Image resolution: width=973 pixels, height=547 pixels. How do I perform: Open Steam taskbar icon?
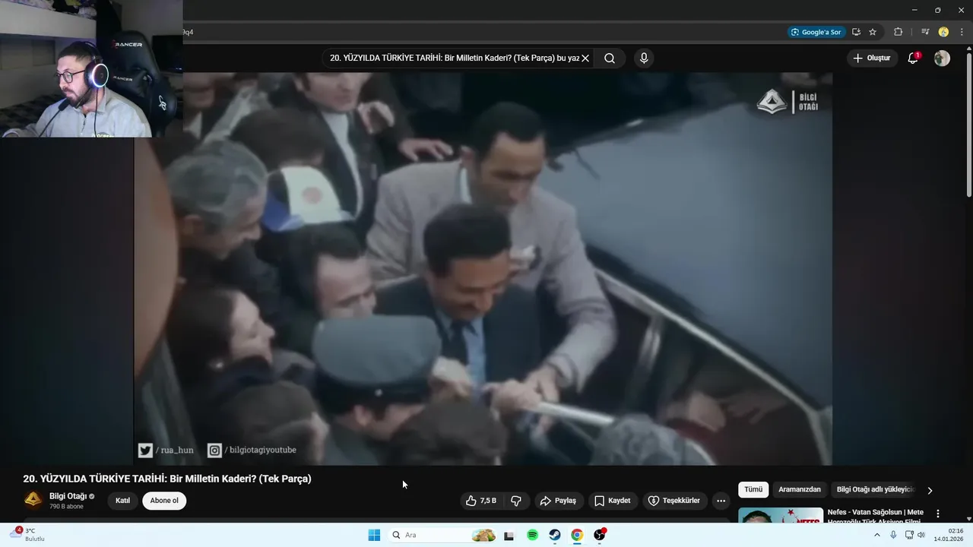click(555, 535)
